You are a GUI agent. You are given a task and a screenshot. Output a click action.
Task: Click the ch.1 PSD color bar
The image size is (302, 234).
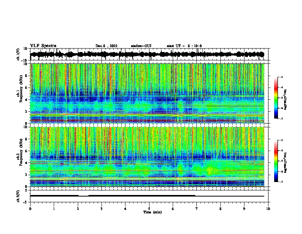coord(276,98)
